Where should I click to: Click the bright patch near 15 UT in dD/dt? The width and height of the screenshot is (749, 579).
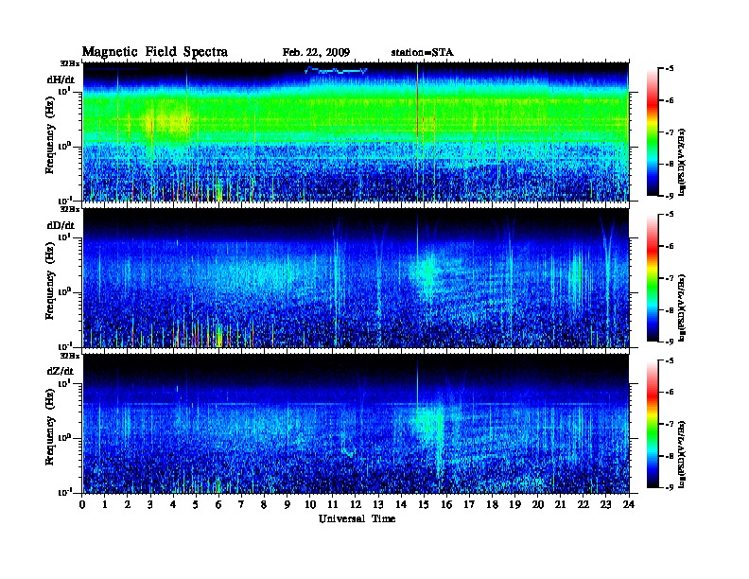pos(427,274)
